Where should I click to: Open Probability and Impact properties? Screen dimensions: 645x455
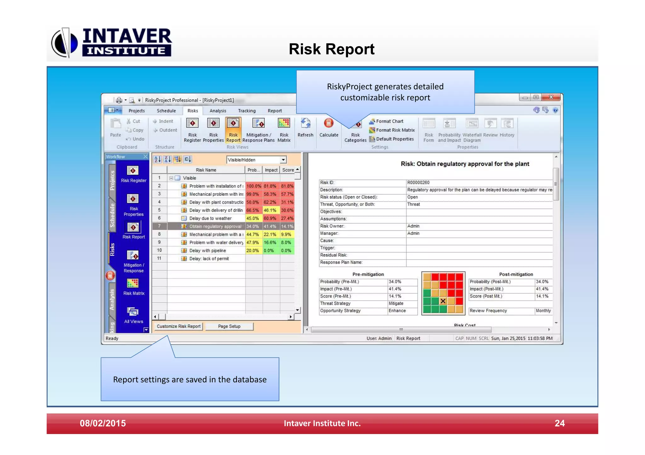point(449,130)
